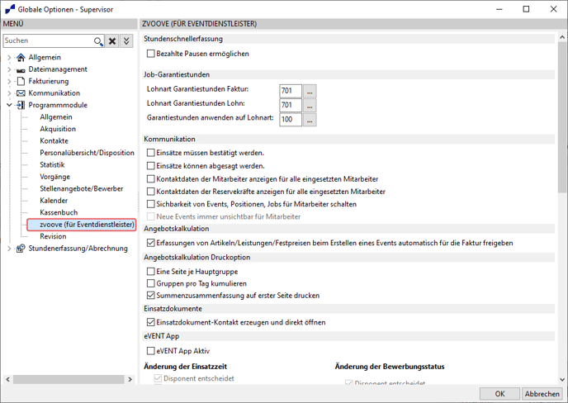Select Vorgänge in the menu tree
Image resolution: width=568 pixels, height=403 pixels.
tap(54, 177)
